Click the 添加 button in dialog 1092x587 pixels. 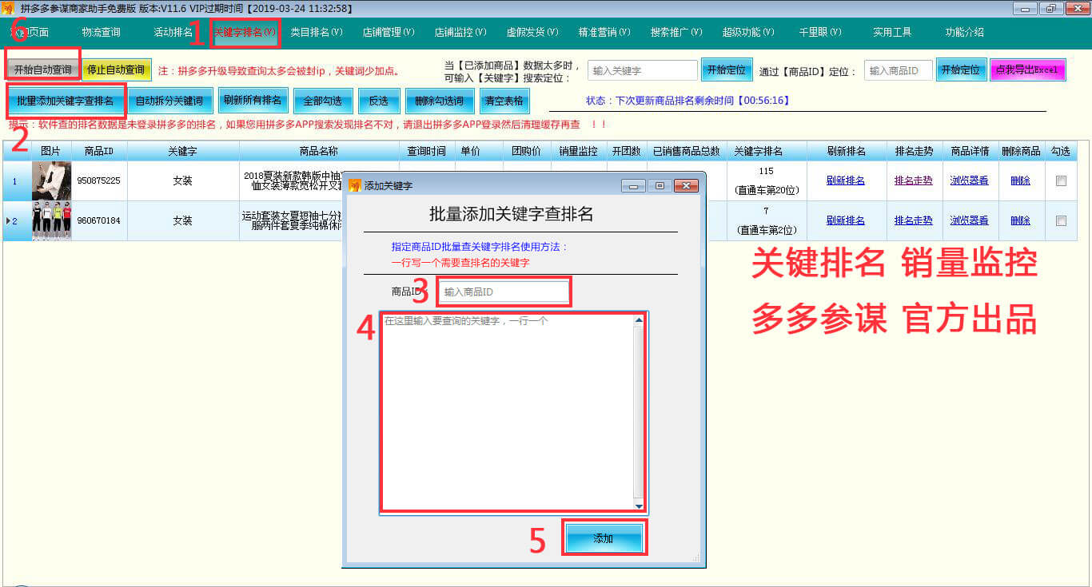click(604, 538)
